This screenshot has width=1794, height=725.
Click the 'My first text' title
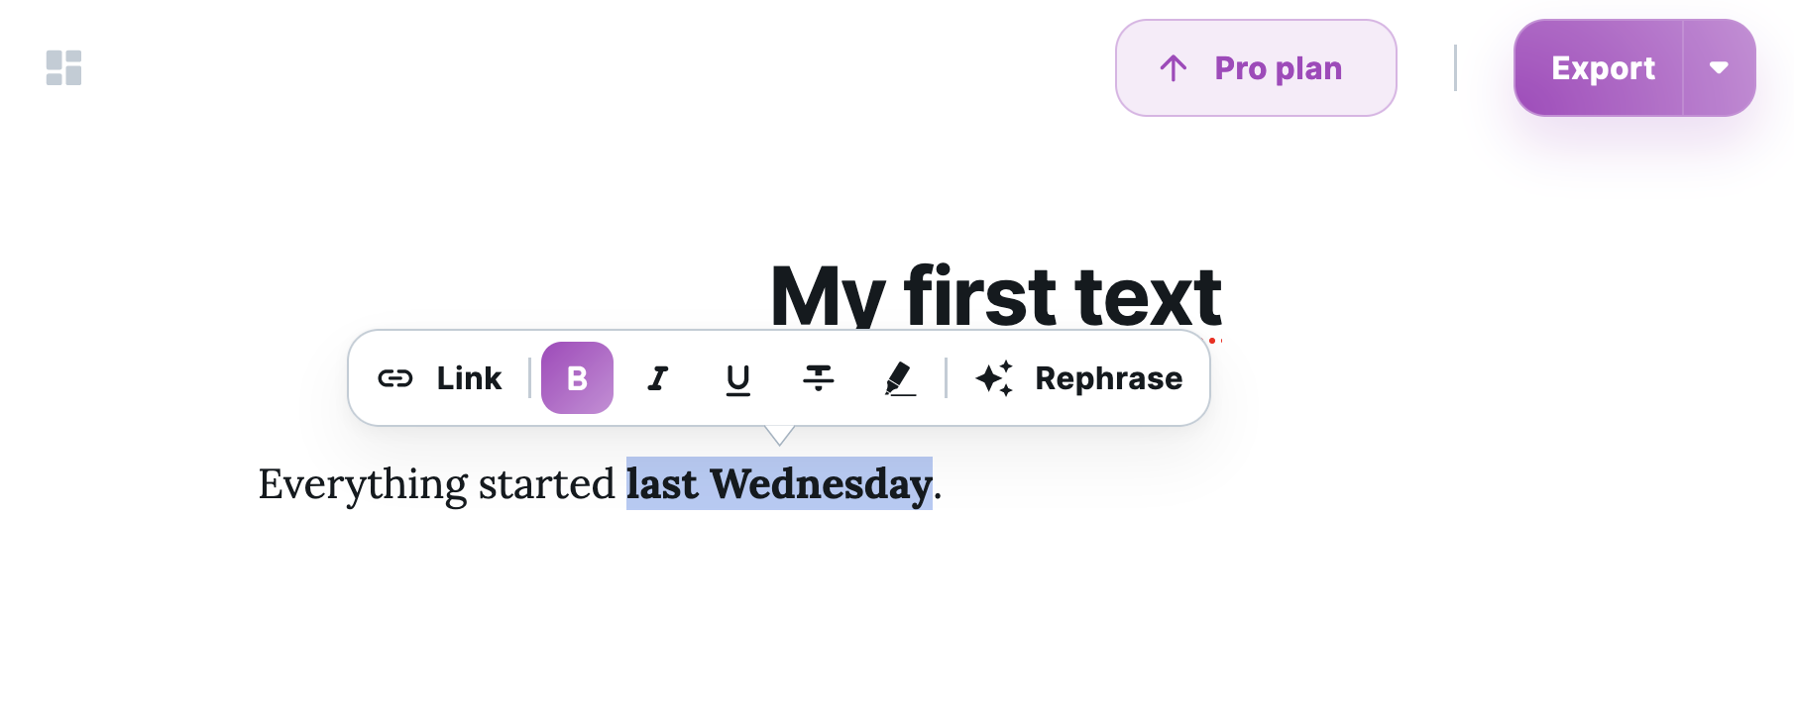click(995, 295)
